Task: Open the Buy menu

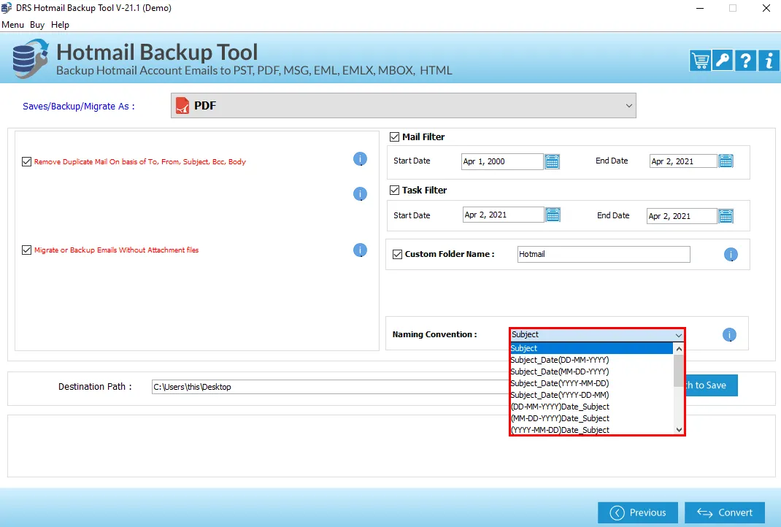Action: [37, 25]
